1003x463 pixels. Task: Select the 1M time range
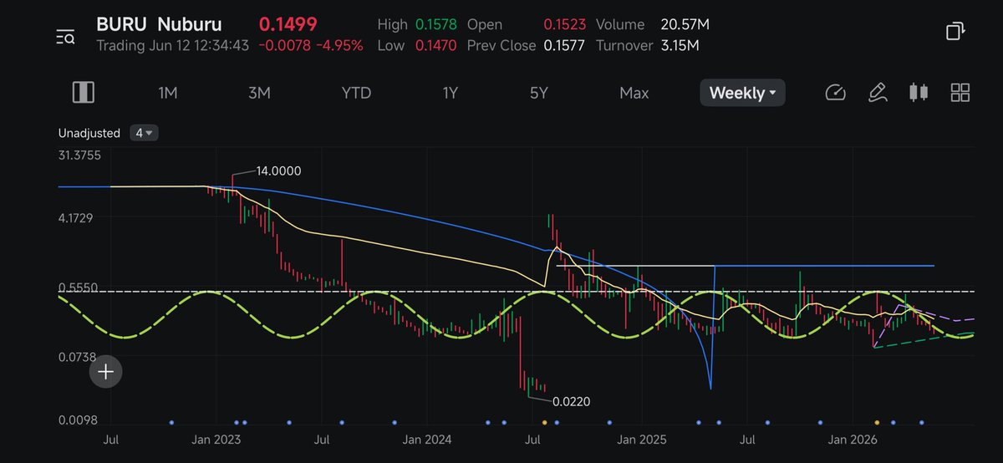168,93
